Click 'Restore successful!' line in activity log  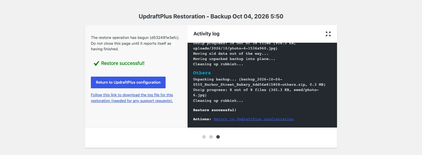(215, 110)
